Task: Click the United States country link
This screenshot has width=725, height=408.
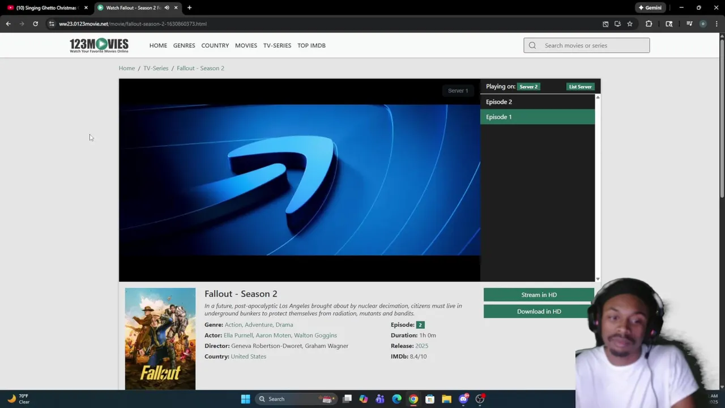Action: 248,356
